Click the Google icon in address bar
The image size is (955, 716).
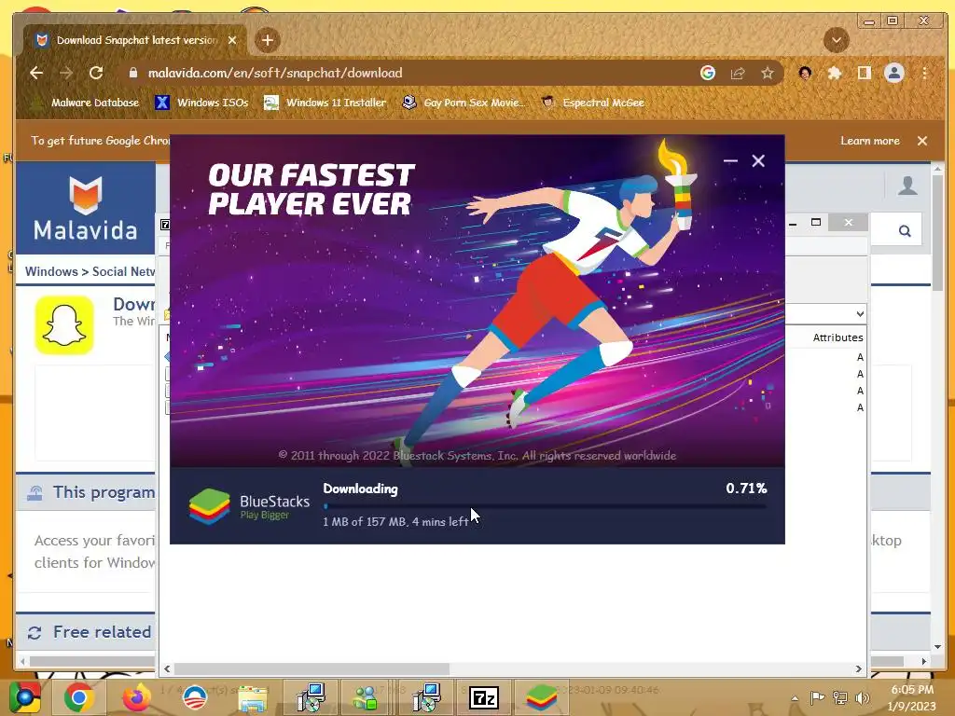pos(708,73)
